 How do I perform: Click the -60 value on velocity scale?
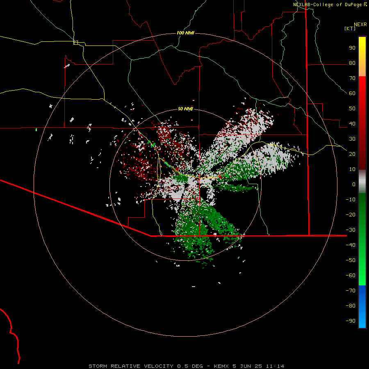coord(351,276)
